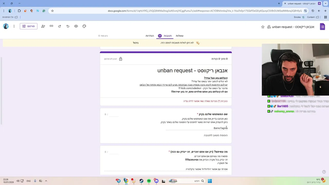Open Google account avatar in Forms header

pyautogui.click(x=6, y=26)
